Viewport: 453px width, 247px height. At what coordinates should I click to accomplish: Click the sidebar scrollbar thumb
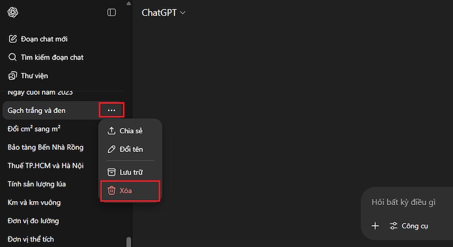click(129, 242)
